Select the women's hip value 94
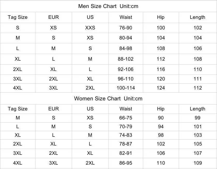217x169 pixels. (x=161, y=126)
